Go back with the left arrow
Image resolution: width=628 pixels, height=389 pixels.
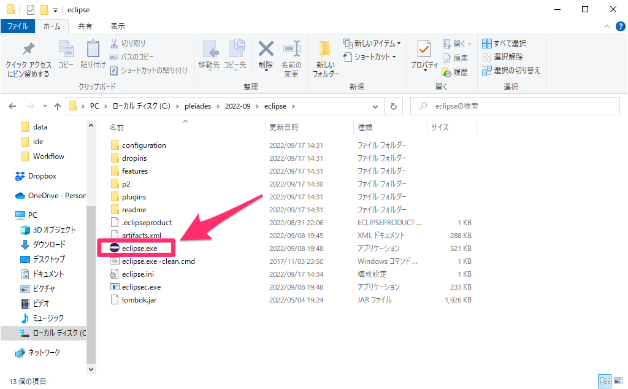pos(12,106)
